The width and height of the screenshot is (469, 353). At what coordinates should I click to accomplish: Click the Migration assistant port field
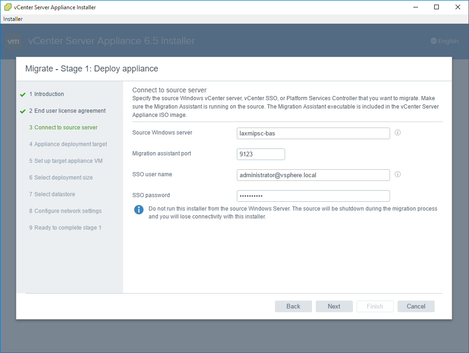coord(261,154)
